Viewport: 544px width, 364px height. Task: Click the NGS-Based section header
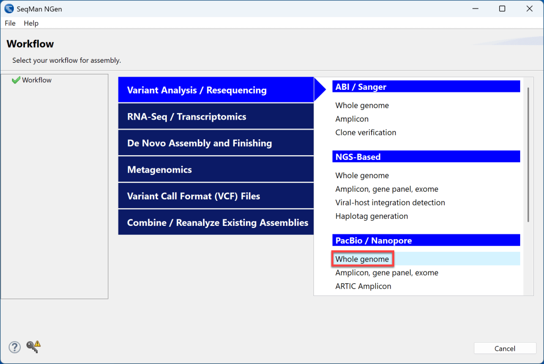point(426,157)
